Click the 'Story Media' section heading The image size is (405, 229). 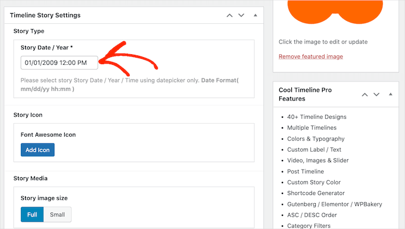click(x=30, y=178)
